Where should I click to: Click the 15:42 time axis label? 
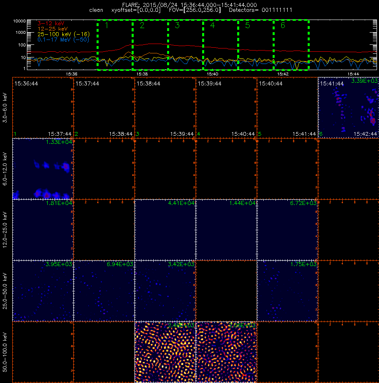coord(283,74)
